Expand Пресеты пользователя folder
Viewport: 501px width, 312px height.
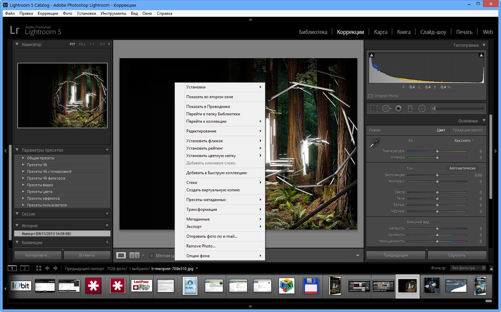(x=23, y=205)
